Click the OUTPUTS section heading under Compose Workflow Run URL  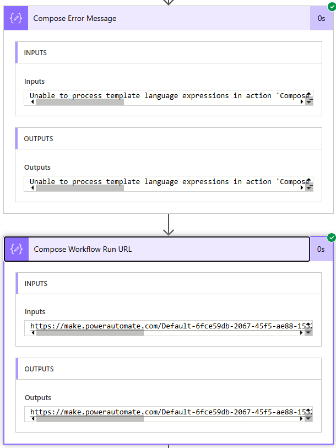click(40, 369)
